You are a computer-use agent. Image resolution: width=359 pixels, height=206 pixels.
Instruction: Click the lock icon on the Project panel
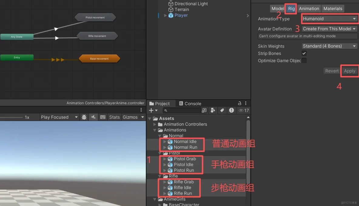240,103
